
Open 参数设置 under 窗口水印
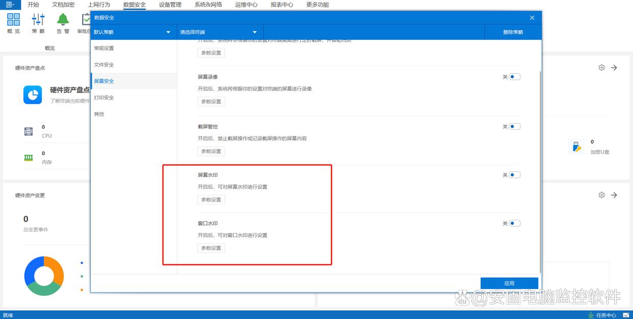(211, 248)
